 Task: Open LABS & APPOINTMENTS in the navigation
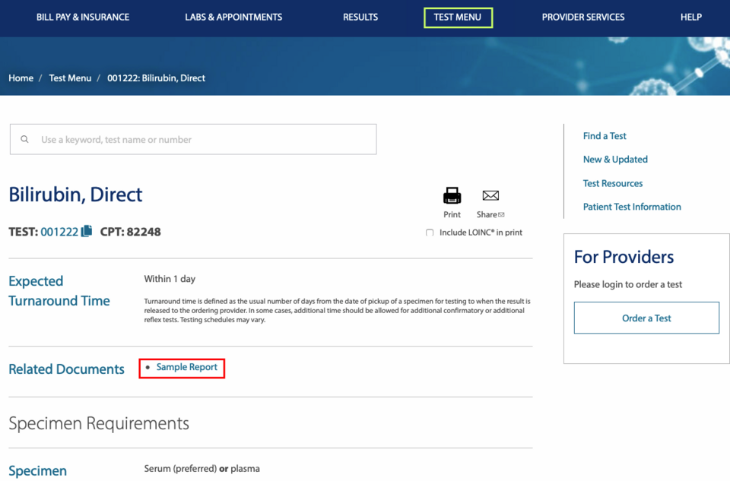(233, 17)
